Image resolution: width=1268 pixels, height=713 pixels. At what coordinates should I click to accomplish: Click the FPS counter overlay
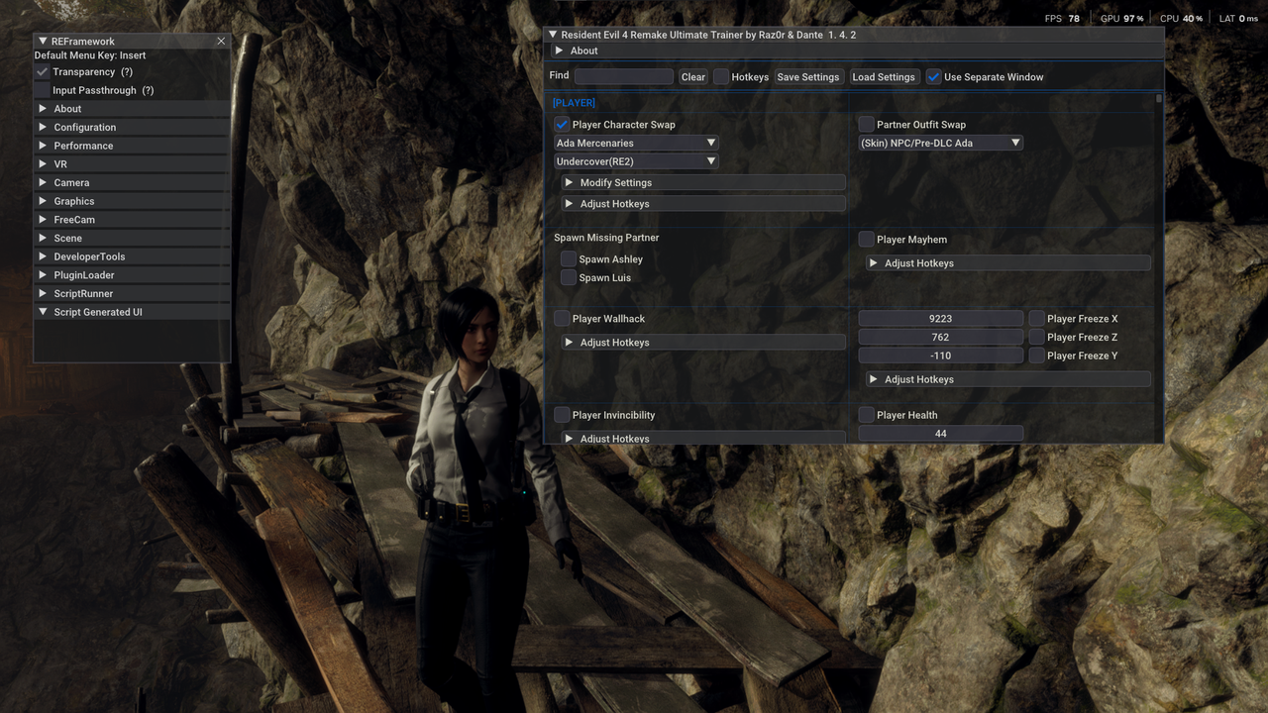pos(1062,19)
